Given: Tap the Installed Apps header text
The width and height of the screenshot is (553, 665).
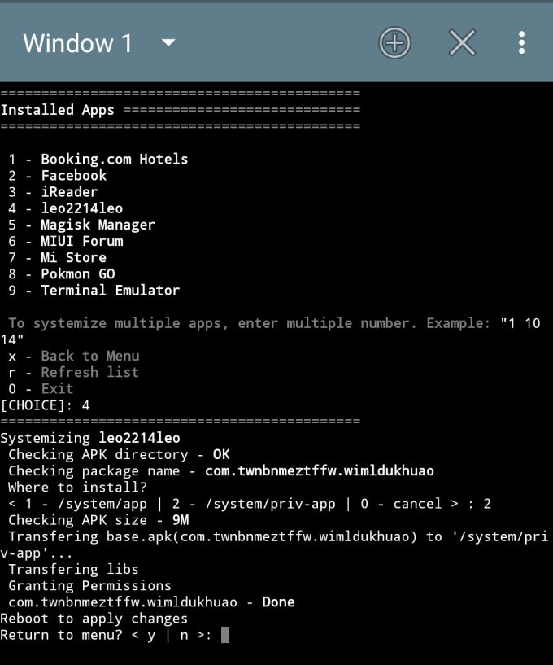Looking at the screenshot, I should (57, 110).
